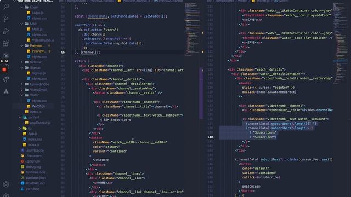351x197 pixels.
Task: Collapse the context folder
Action: (20, 117)
